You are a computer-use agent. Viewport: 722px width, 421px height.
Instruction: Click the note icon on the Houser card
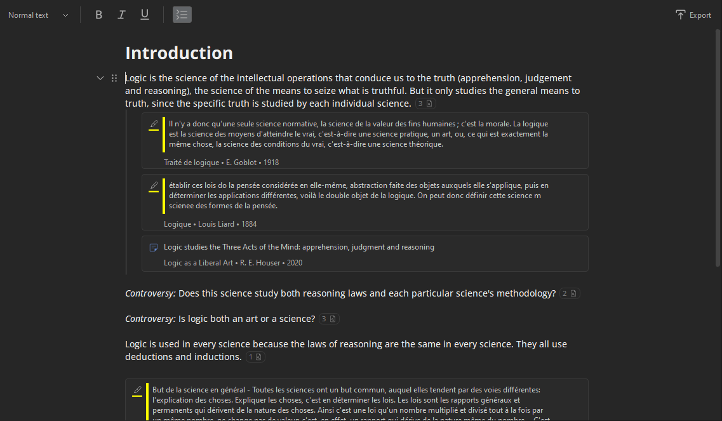coord(154,247)
